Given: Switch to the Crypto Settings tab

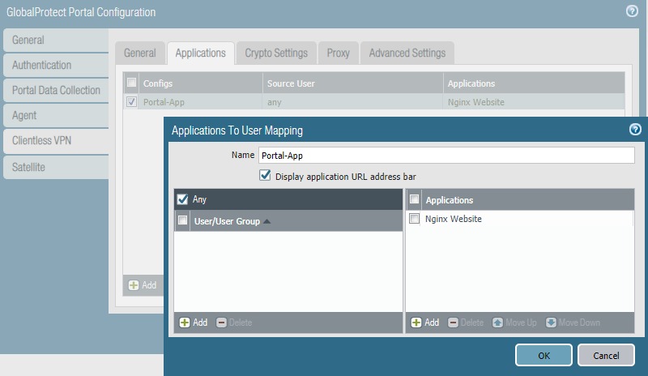Looking at the screenshot, I should [x=276, y=53].
